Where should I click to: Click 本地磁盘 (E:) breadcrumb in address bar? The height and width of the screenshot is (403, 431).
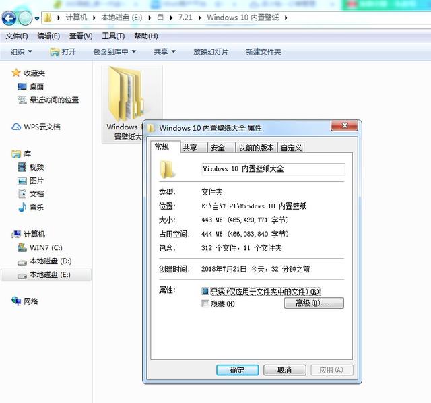pos(122,18)
